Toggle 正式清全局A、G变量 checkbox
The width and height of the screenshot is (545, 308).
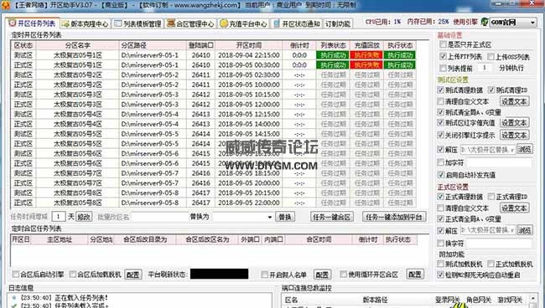click(x=441, y=218)
